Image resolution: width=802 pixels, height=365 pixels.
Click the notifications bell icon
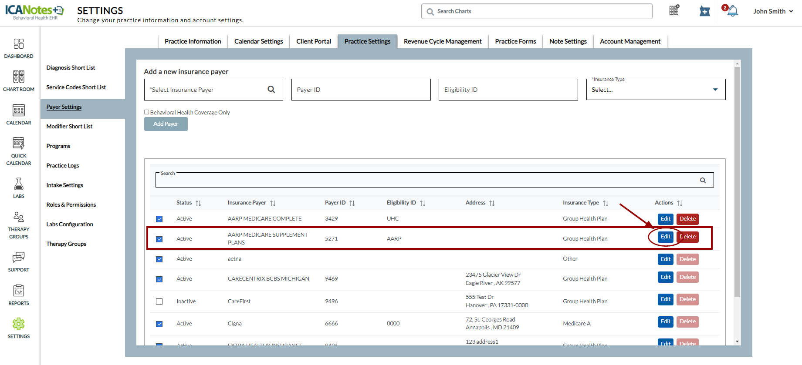pyautogui.click(x=732, y=11)
